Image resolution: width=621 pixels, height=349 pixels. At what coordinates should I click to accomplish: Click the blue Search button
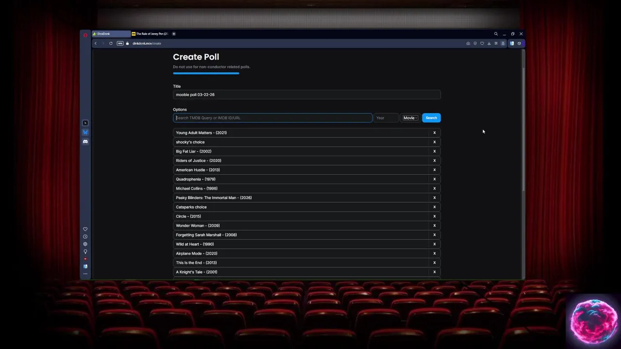(431, 118)
